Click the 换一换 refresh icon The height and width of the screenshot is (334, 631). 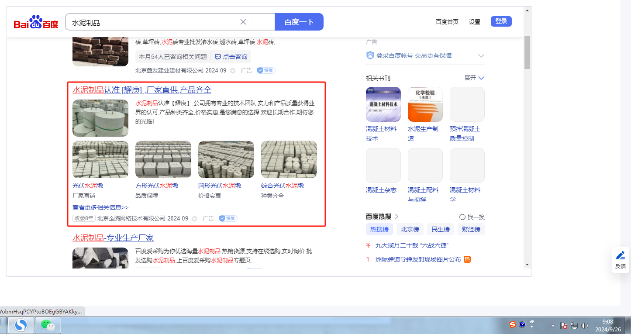(462, 217)
